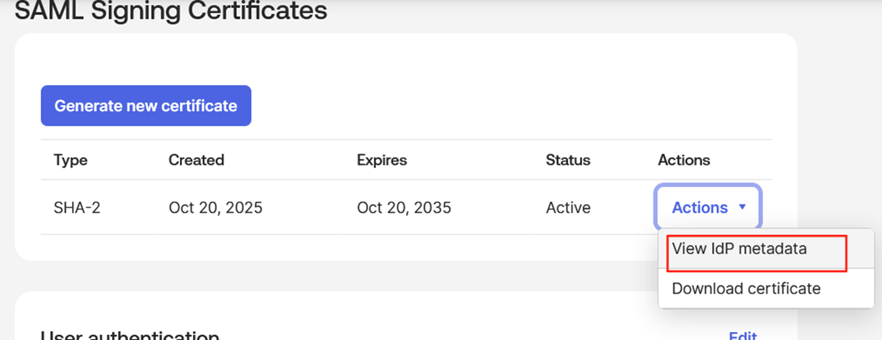882x340 pixels.
Task: Click the Expires column header
Action: 381,160
